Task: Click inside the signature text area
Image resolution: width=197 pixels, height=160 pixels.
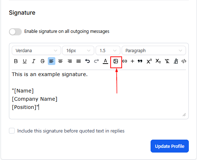Action: [x=99, y=93]
